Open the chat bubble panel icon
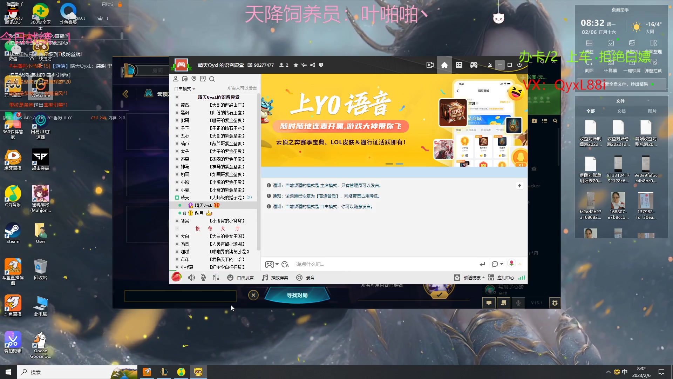Image resolution: width=673 pixels, height=379 pixels. point(185,79)
